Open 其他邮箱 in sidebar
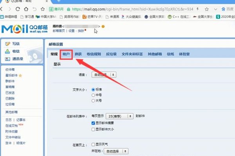The width and height of the screenshot is (235, 156). coord(11,112)
